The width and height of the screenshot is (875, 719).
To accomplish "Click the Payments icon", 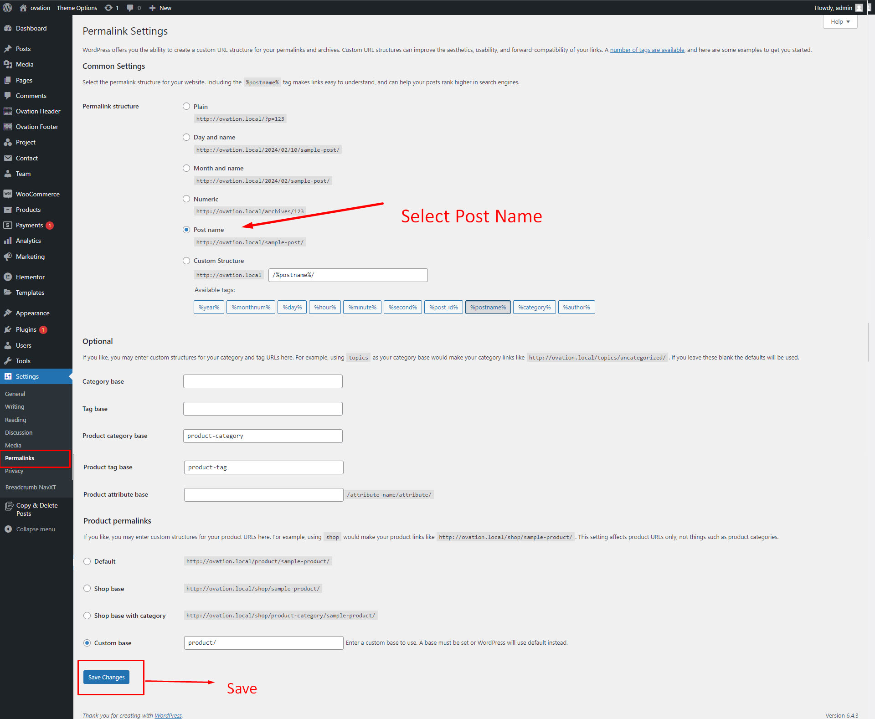I will click(x=8, y=225).
